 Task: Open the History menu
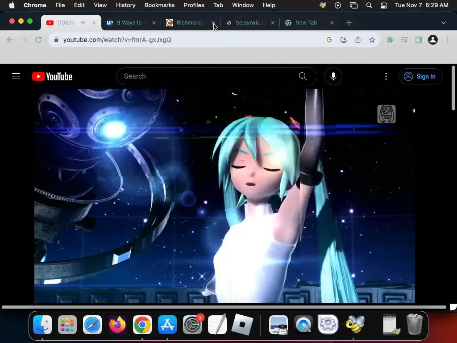[125, 5]
